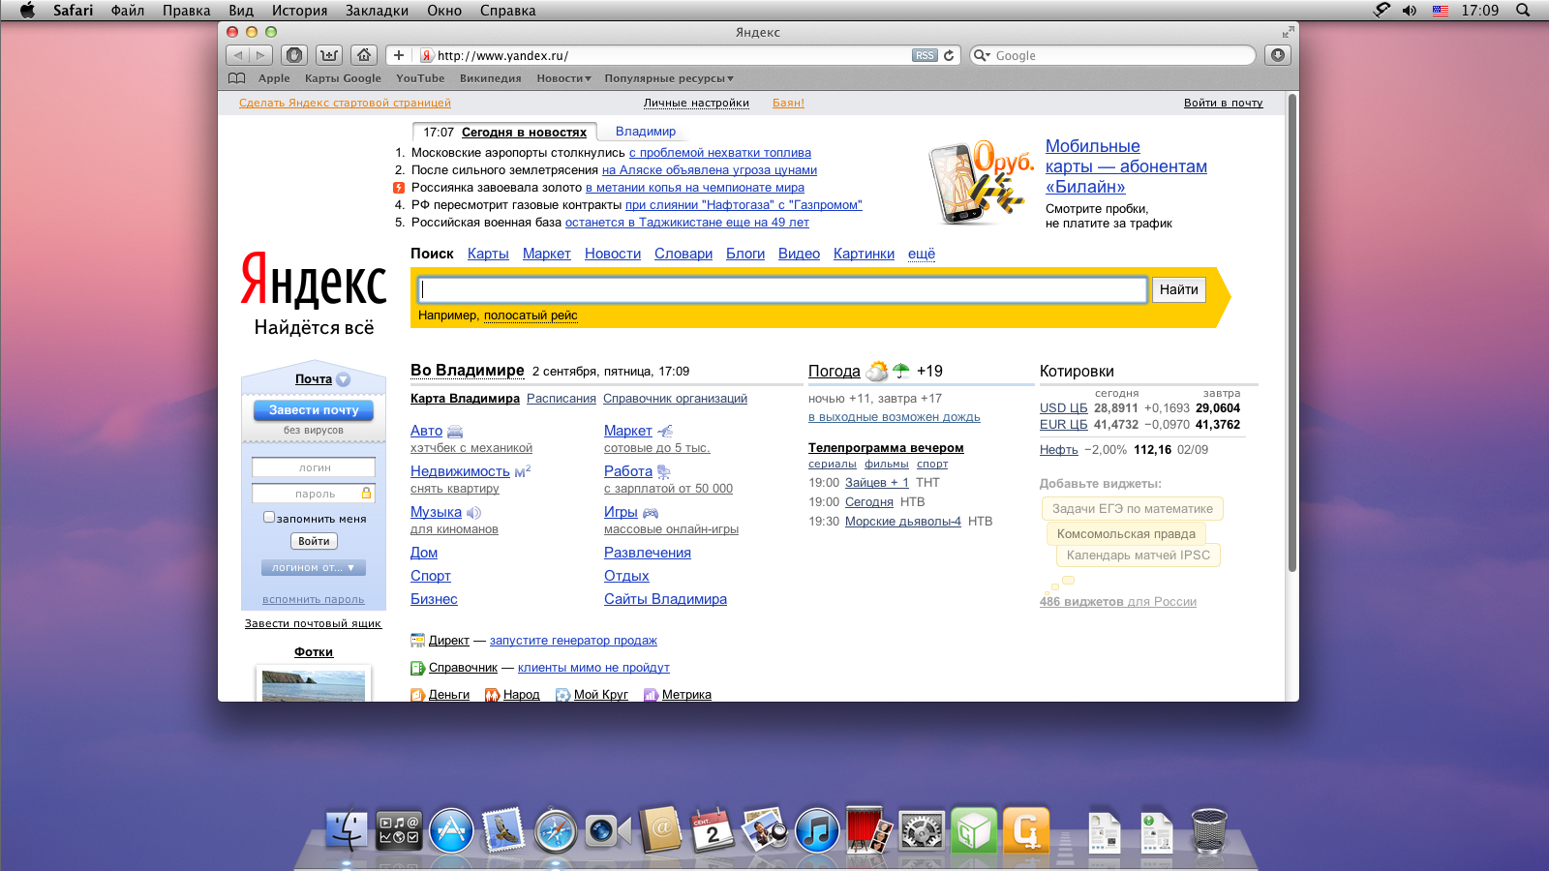Screen dimensions: 1549x871
Task: Click the hand icon button in Safari toolbar
Action: pos(295,55)
